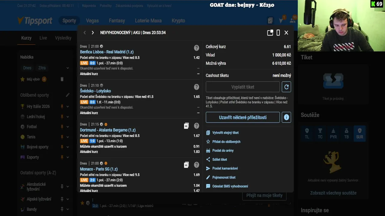Pin Bandy sport to favorites

(62, 209)
